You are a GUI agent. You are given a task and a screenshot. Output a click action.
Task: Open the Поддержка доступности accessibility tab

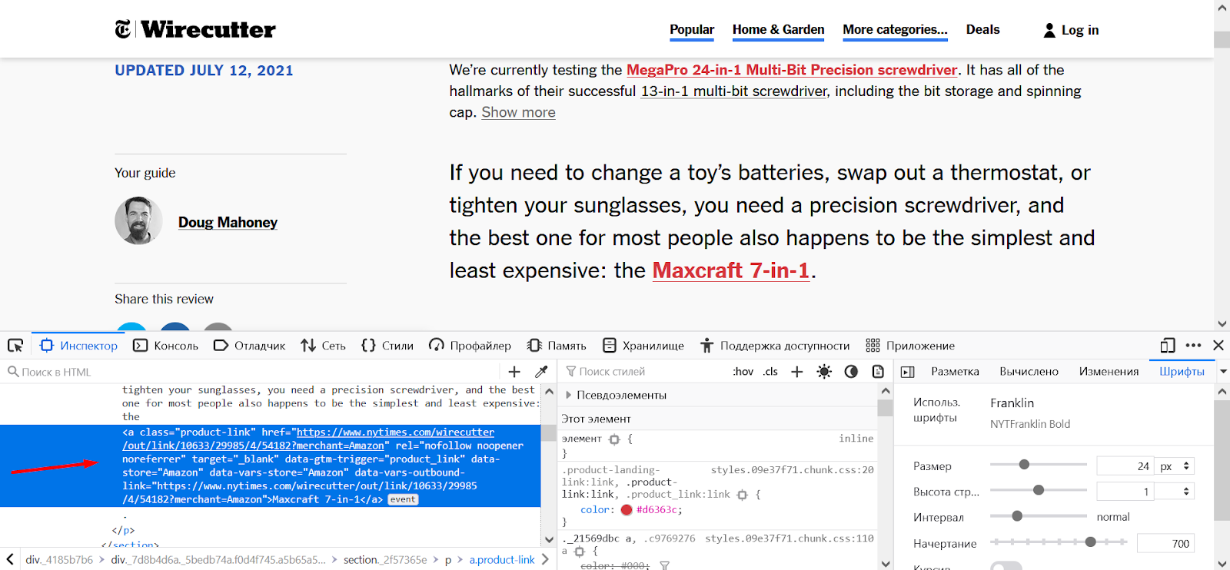point(775,346)
